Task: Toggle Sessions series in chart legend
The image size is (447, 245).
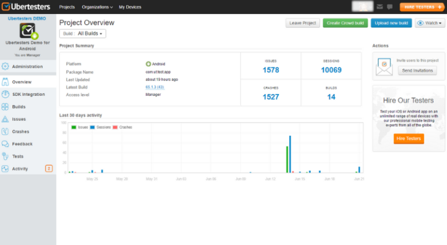Action: (100, 127)
